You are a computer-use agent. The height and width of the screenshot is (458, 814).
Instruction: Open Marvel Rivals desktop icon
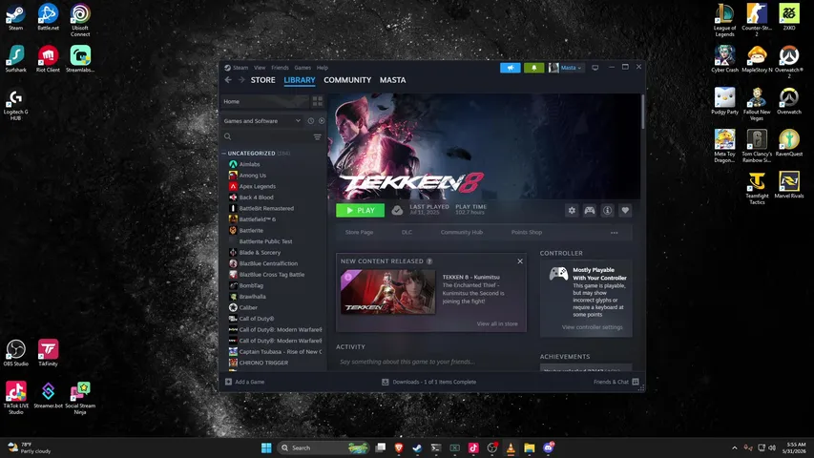click(x=789, y=185)
